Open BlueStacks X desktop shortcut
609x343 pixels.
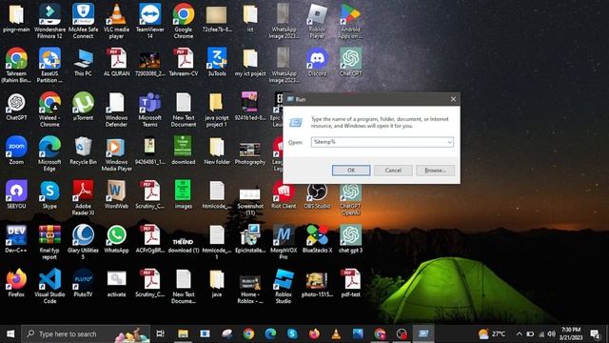(x=317, y=239)
